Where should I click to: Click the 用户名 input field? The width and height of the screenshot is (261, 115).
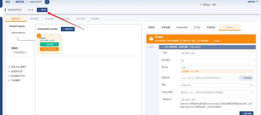217,68
